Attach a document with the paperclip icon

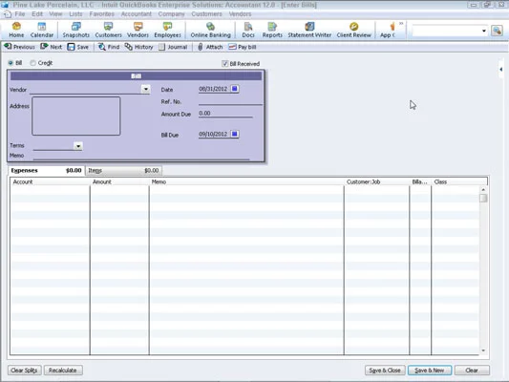pos(210,47)
